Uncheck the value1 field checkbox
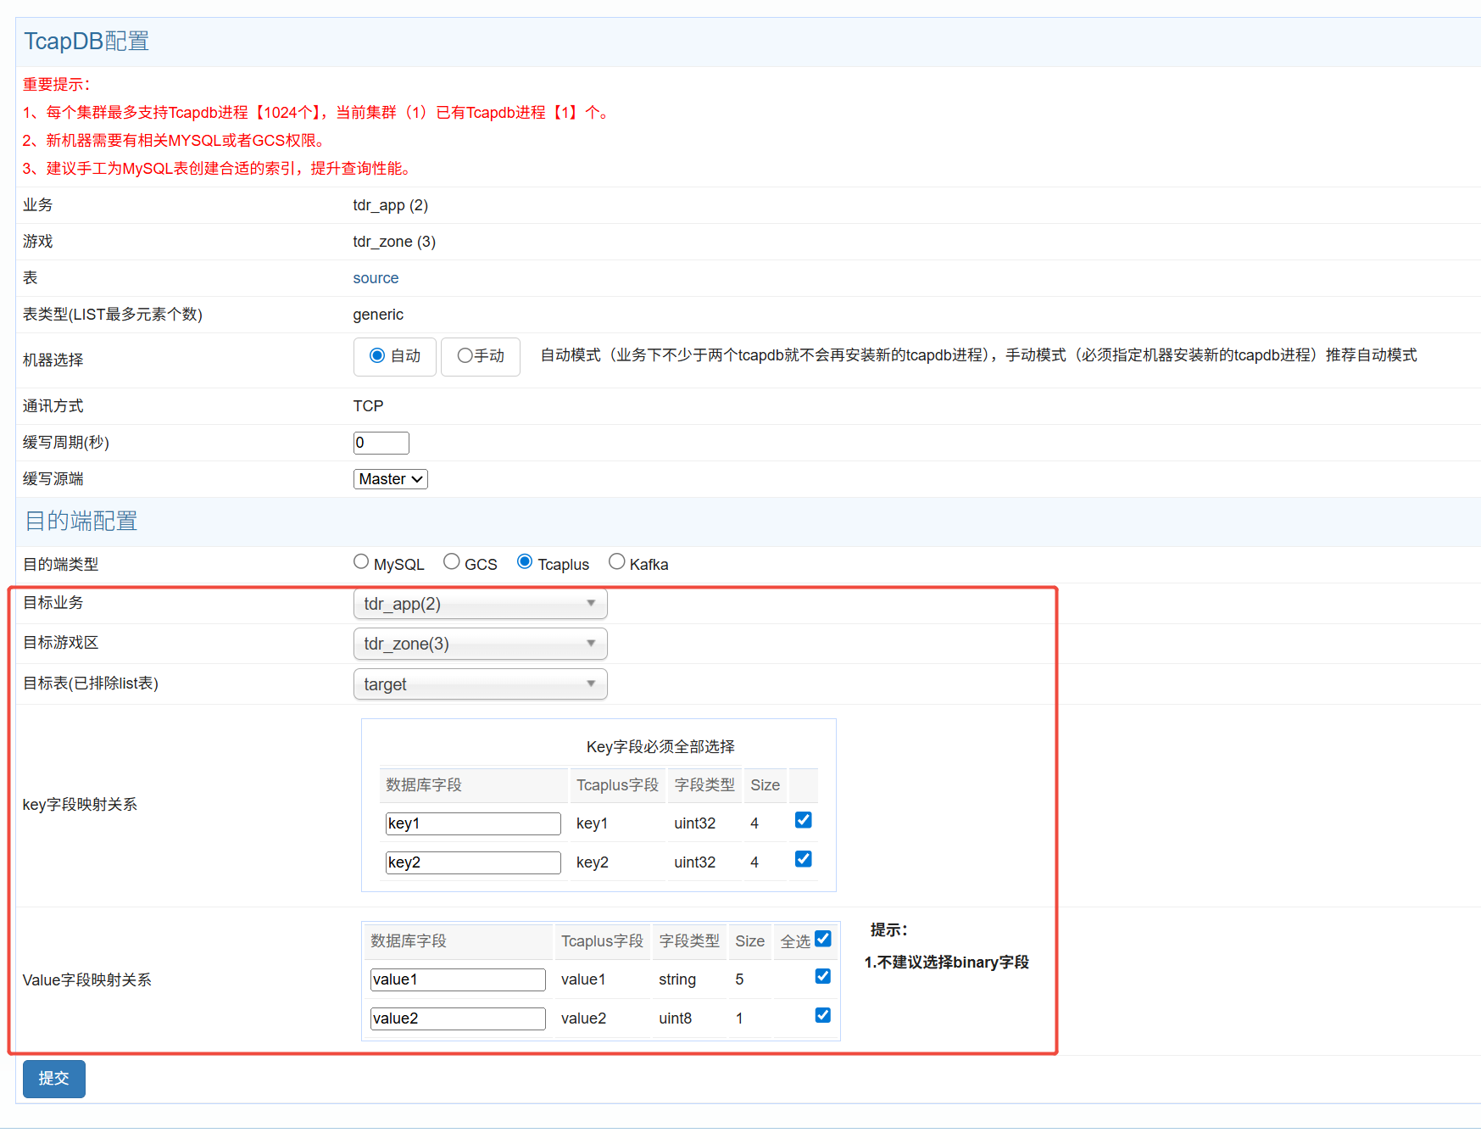This screenshot has width=1481, height=1144. [822, 976]
